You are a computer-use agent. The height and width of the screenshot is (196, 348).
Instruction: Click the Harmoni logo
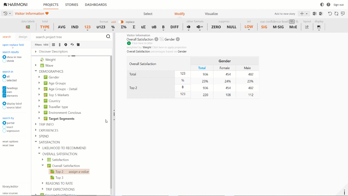pyautogui.click(x=15, y=5)
